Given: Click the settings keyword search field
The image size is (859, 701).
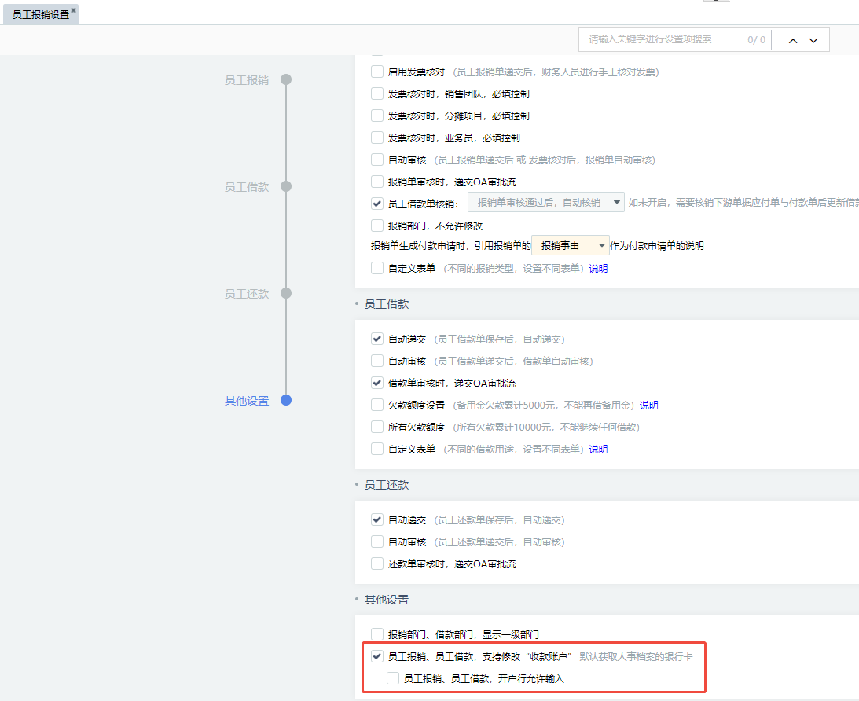Looking at the screenshot, I should (x=660, y=39).
